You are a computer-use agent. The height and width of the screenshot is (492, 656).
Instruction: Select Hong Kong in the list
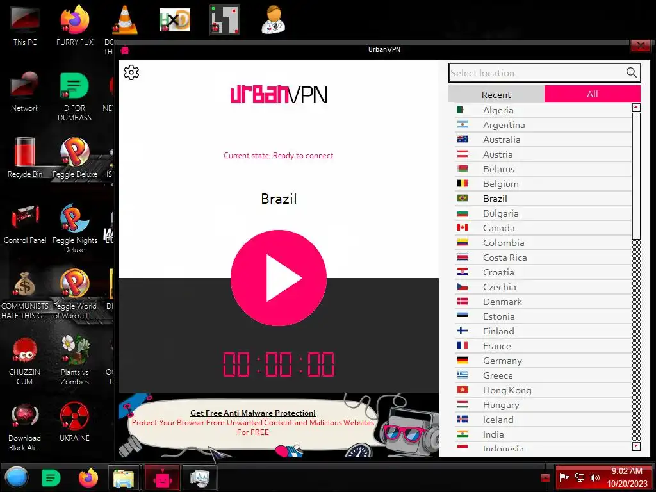pyautogui.click(x=543, y=390)
